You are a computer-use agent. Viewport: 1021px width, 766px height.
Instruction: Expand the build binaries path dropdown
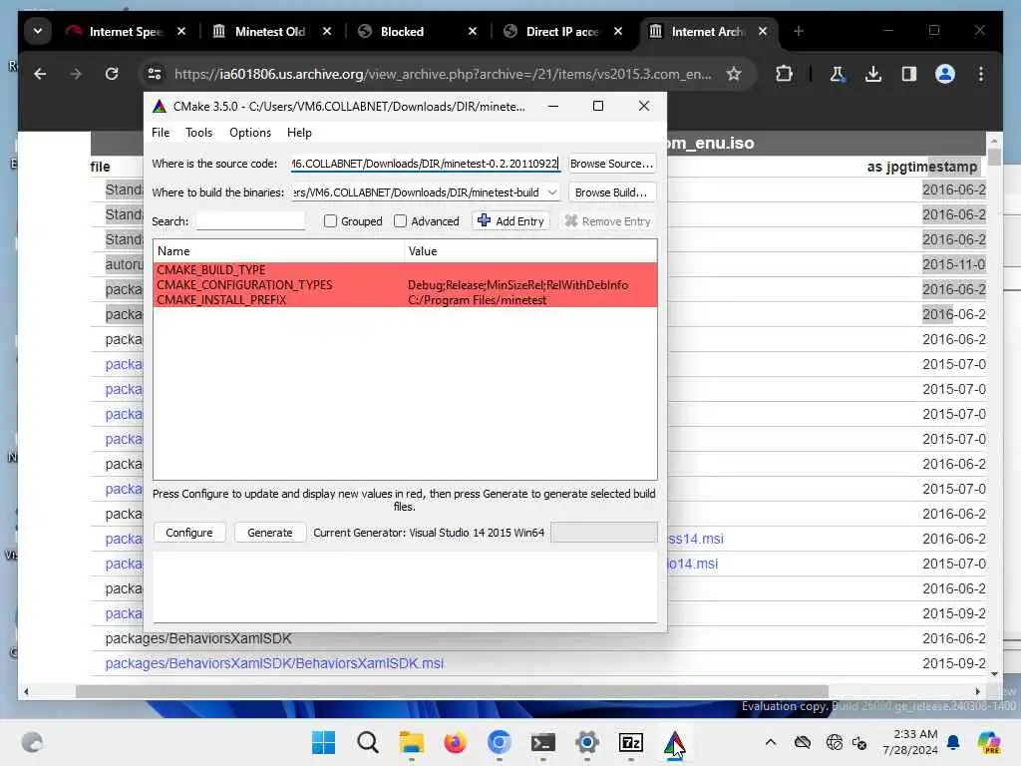552,192
